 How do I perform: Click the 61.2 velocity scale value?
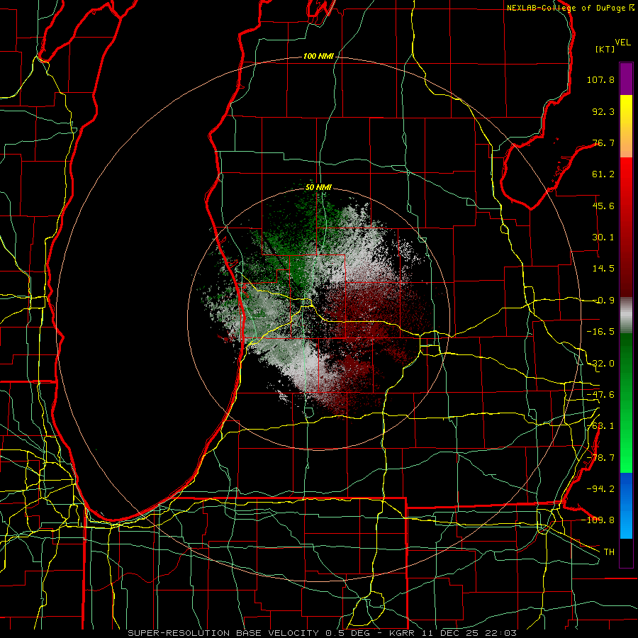coord(603,174)
